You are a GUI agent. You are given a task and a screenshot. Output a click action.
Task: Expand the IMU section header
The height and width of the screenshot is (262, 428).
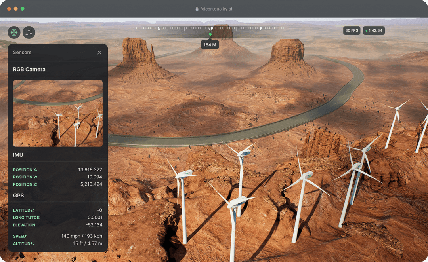pyautogui.click(x=18, y=155)
